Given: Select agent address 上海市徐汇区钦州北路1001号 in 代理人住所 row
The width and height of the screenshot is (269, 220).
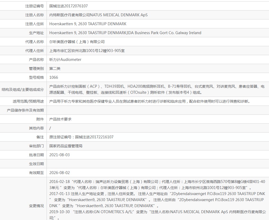Looking at the screenshot, I should (87, 51).
